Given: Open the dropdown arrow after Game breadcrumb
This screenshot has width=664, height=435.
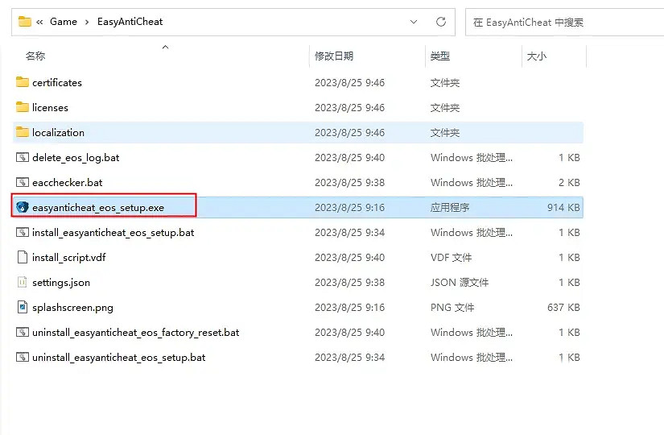Looking at the screenshot, I should (85, 22).
